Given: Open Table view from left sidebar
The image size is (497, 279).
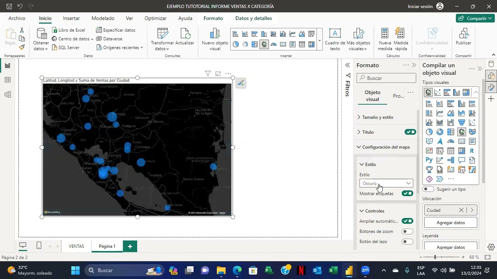Looking at the screenshot, I should click(x=7, y=80).
